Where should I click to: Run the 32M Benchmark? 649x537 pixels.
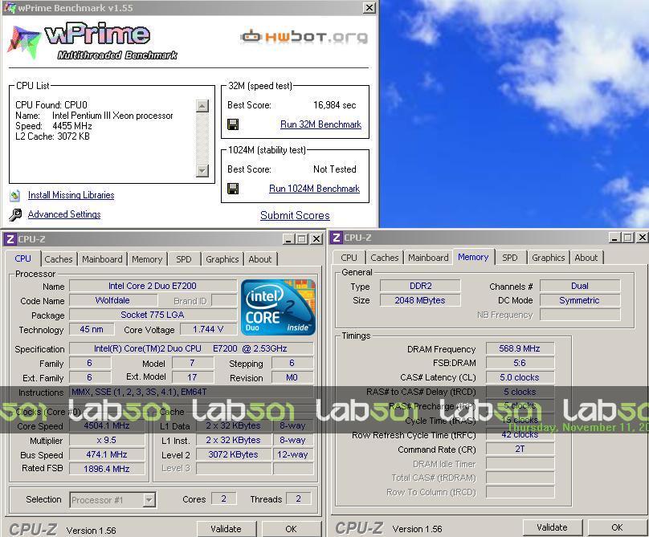pos(320,124)
